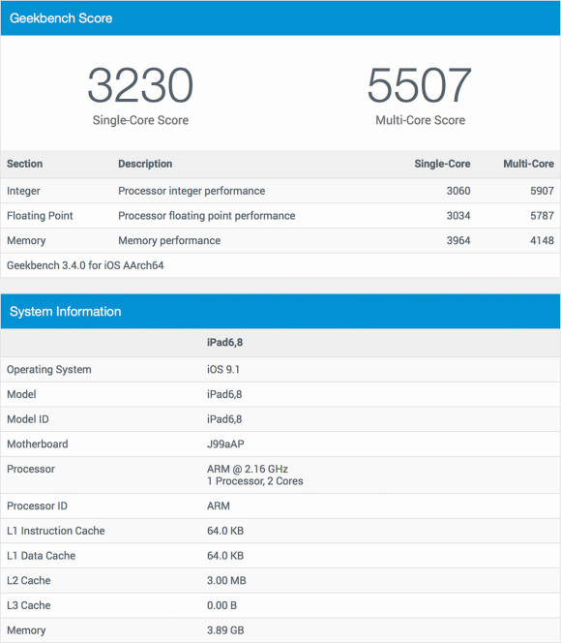Click the Motherboard J99aAP value
This screenshot has width=561, height=643.
(x=225, y=444)
